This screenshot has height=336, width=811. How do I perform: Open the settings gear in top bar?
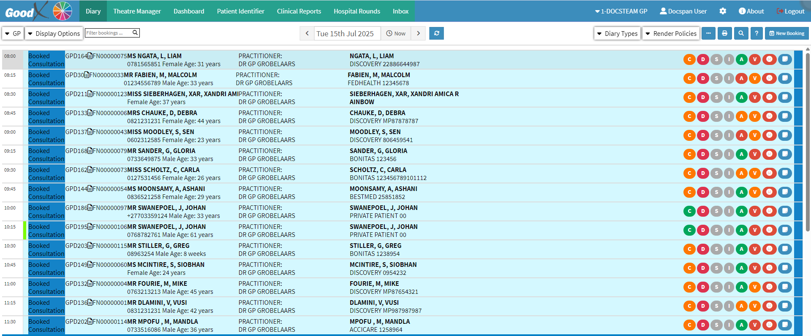723,11
